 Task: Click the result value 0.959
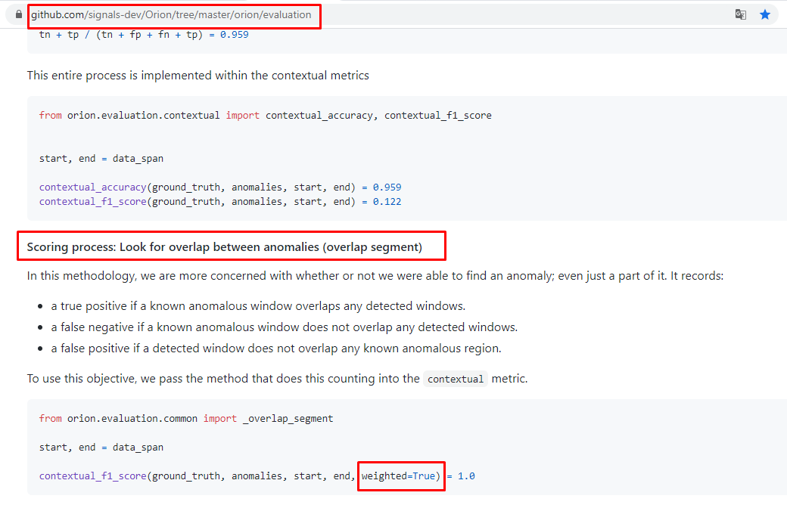(387, 187)
